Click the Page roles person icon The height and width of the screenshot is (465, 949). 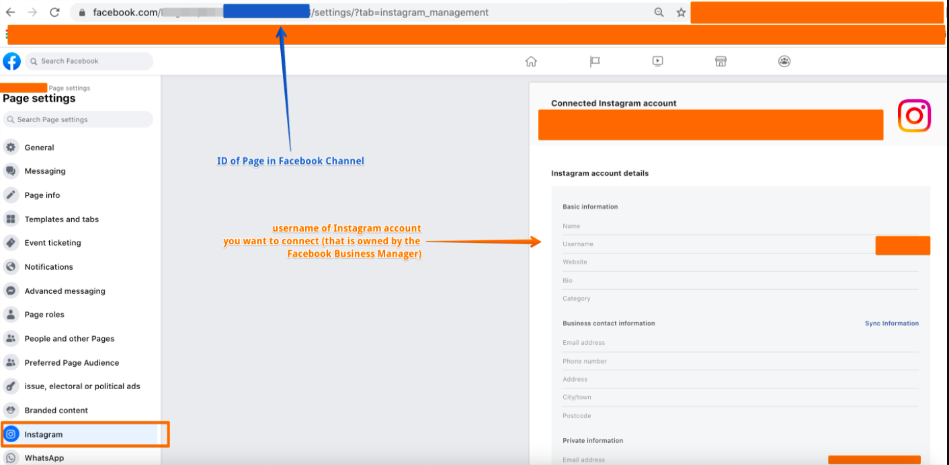(x=11, y=315)
